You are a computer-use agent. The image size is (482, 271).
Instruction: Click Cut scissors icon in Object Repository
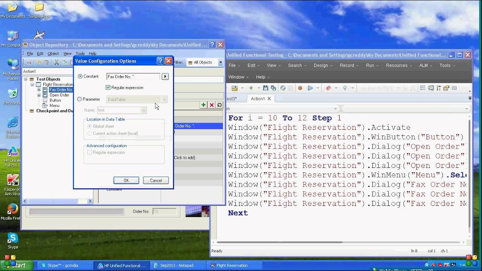[56, 62]
